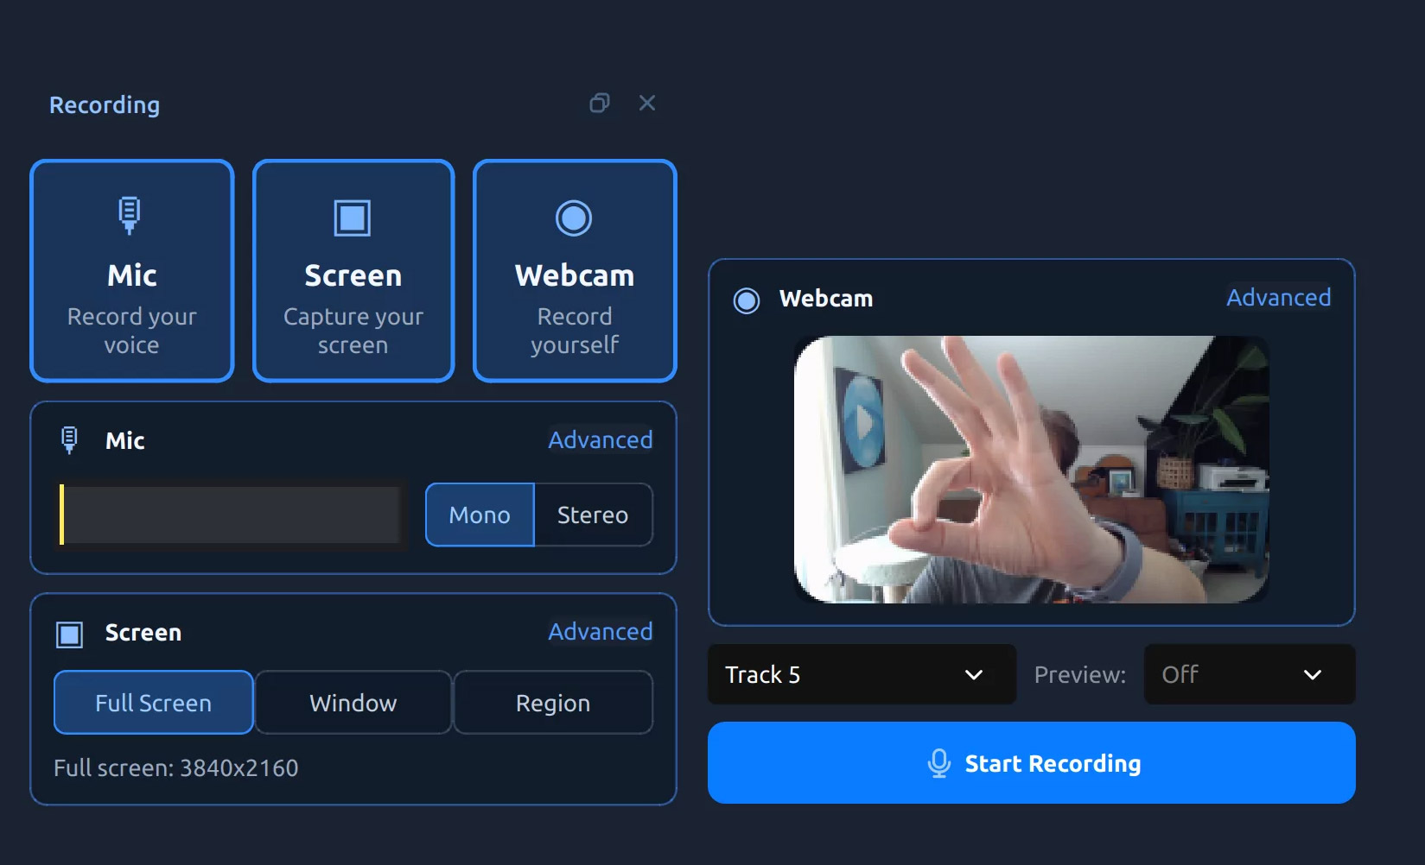The width and height of the screenshot is (1425, 865).
Task: Select Region capture mode
Action: 553,703
